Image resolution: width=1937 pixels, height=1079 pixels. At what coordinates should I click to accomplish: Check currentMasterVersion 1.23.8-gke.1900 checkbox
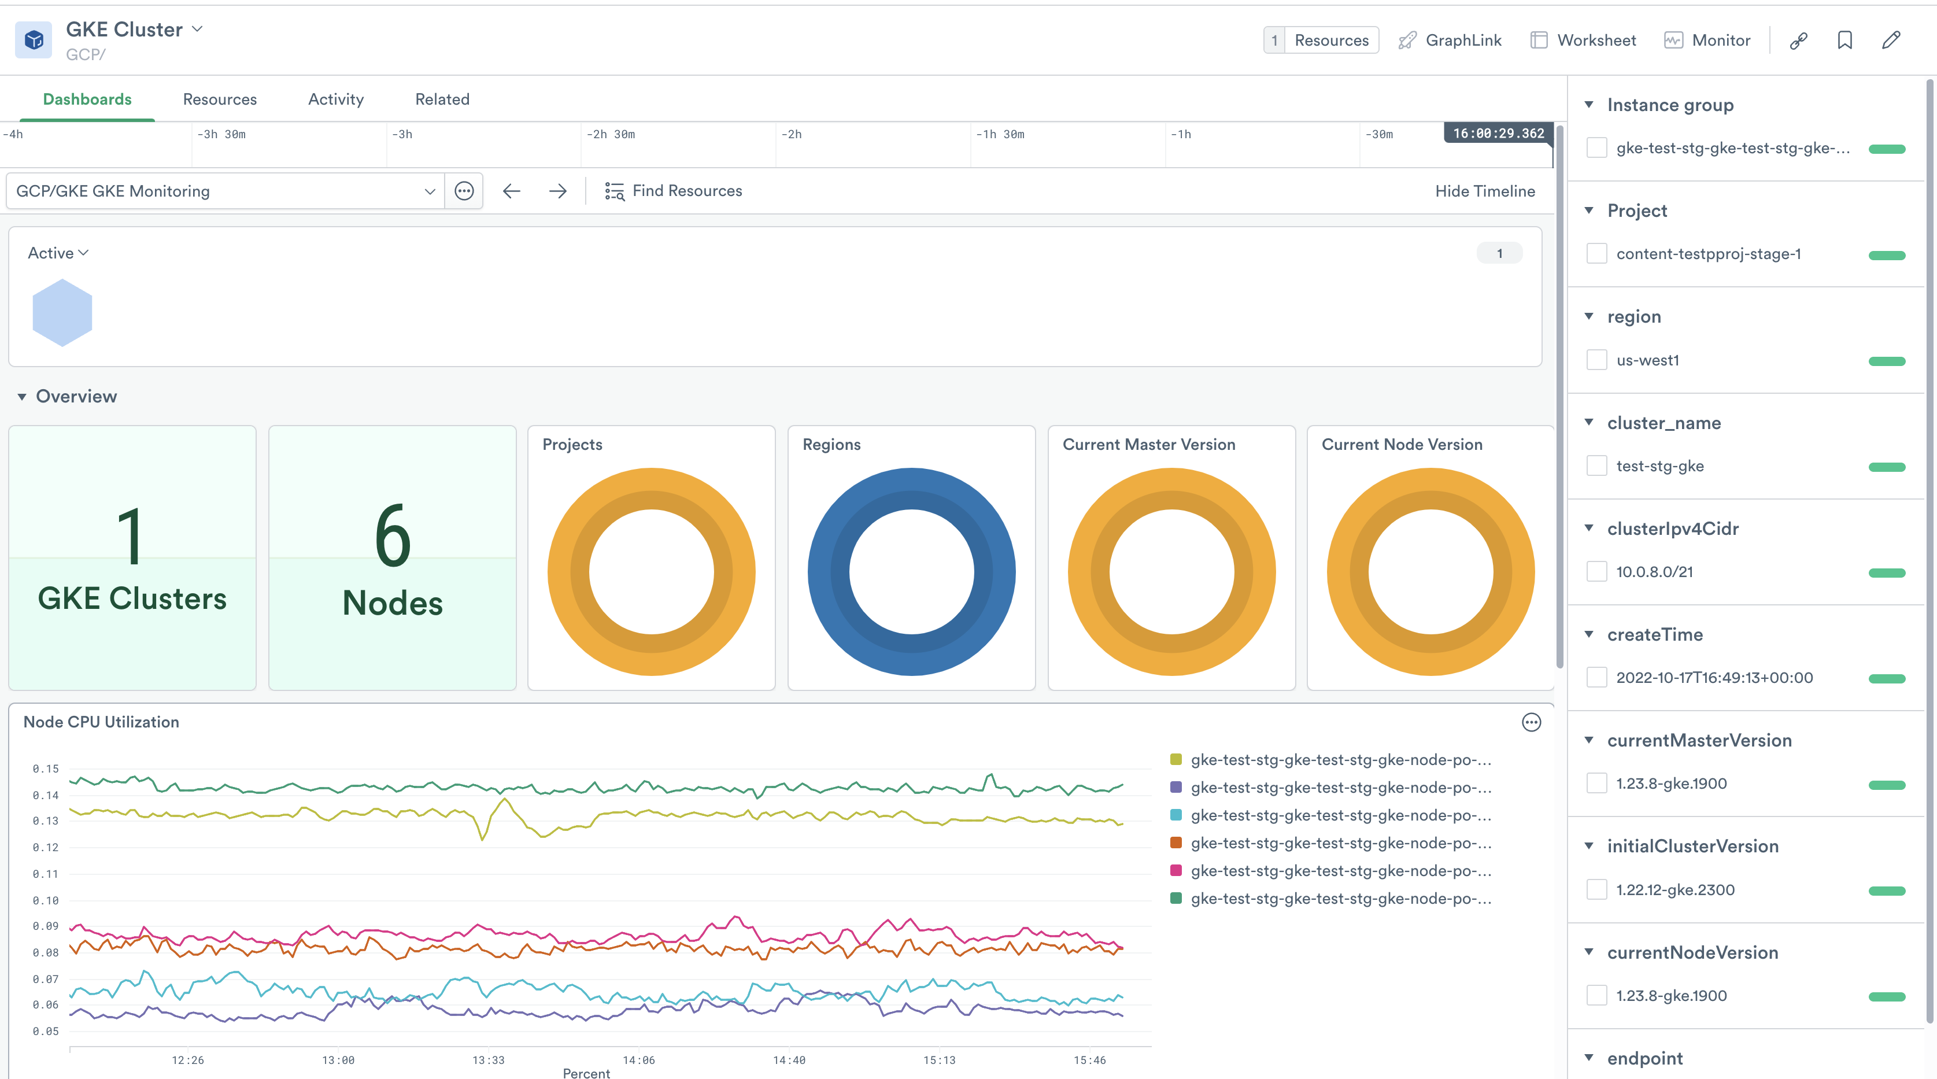(x=1596, y=784)
